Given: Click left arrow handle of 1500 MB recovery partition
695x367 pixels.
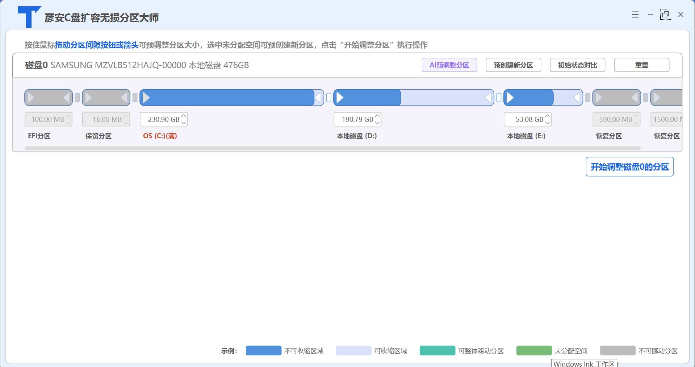Looking at the screenshot, I should point(657,98).
